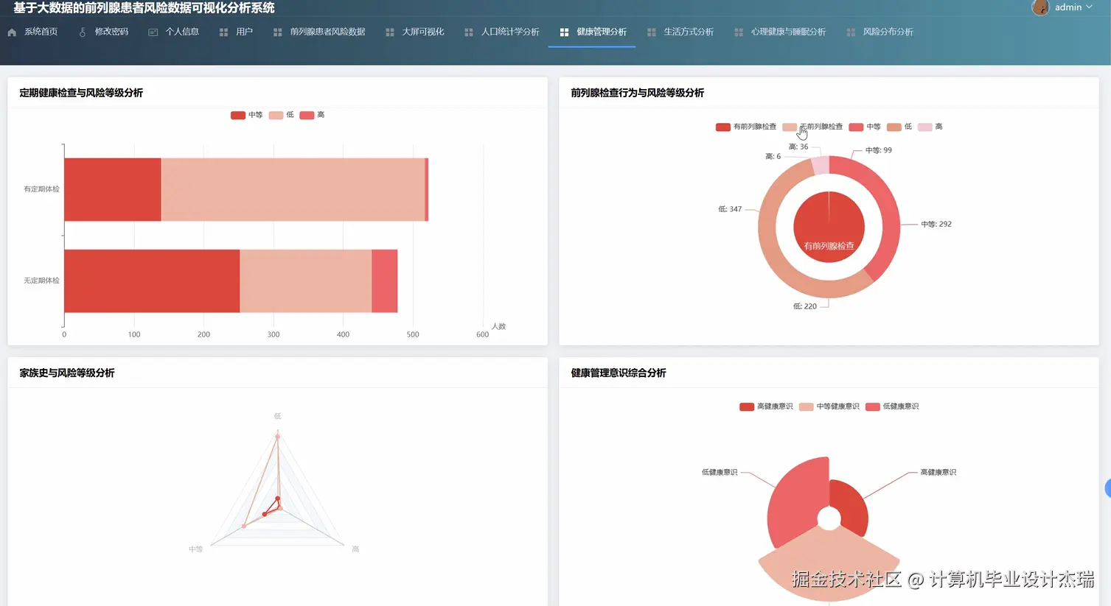The image size is (1111, 606).
Task: Toggle 低健康意识 legend item
Action: [892, 406]
